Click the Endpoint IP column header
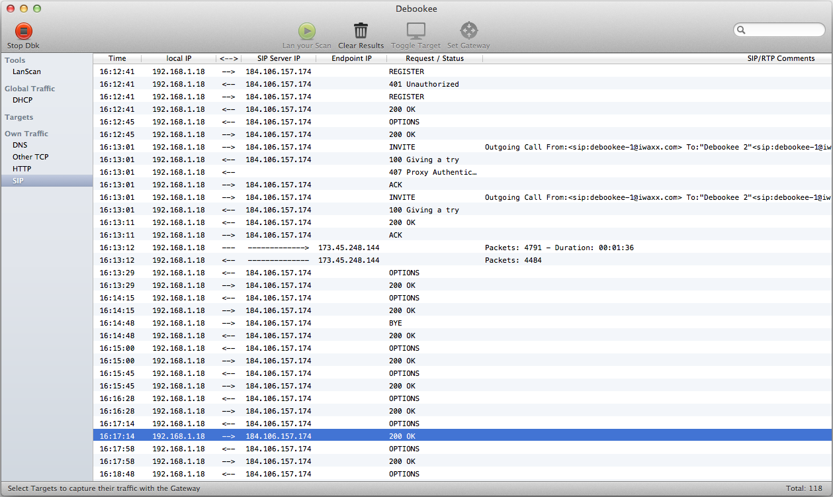 (351, 58)
